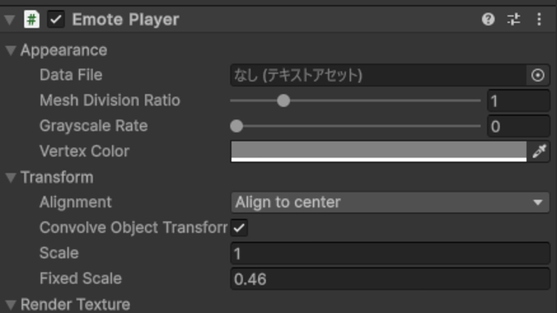The image size is (557, 313).
Task: Collapse the Transform section
Action: point(10,177)
